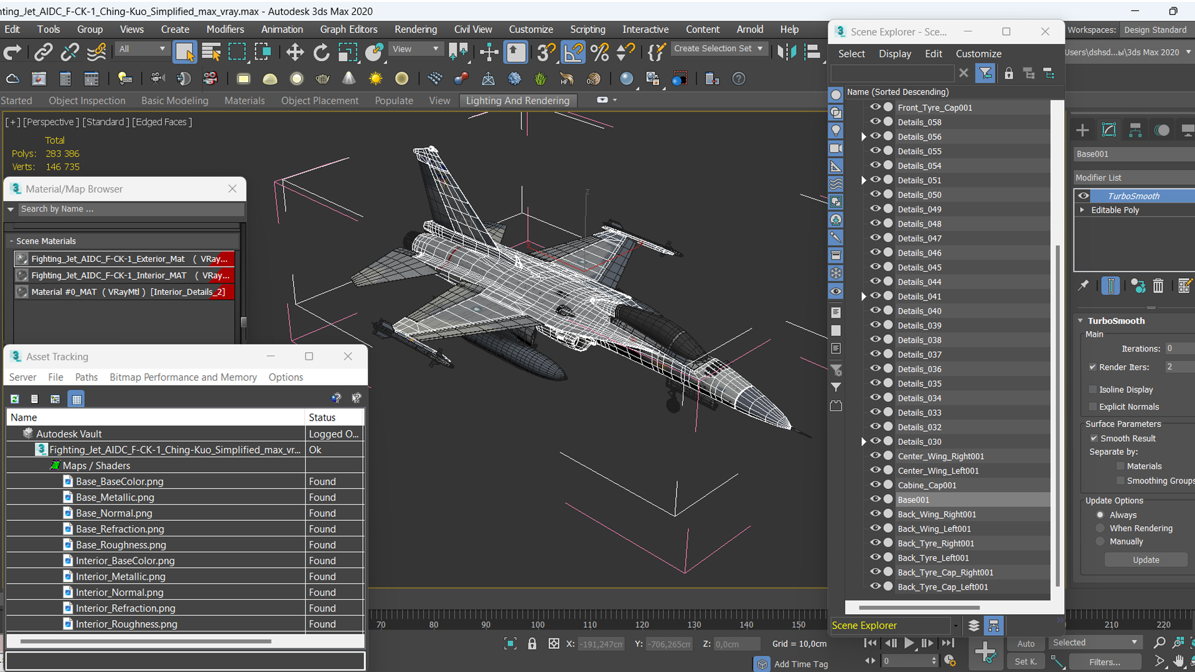Click the Select and Link icon
Screen dimensions: 1195x672
click(x=43, y=52)
